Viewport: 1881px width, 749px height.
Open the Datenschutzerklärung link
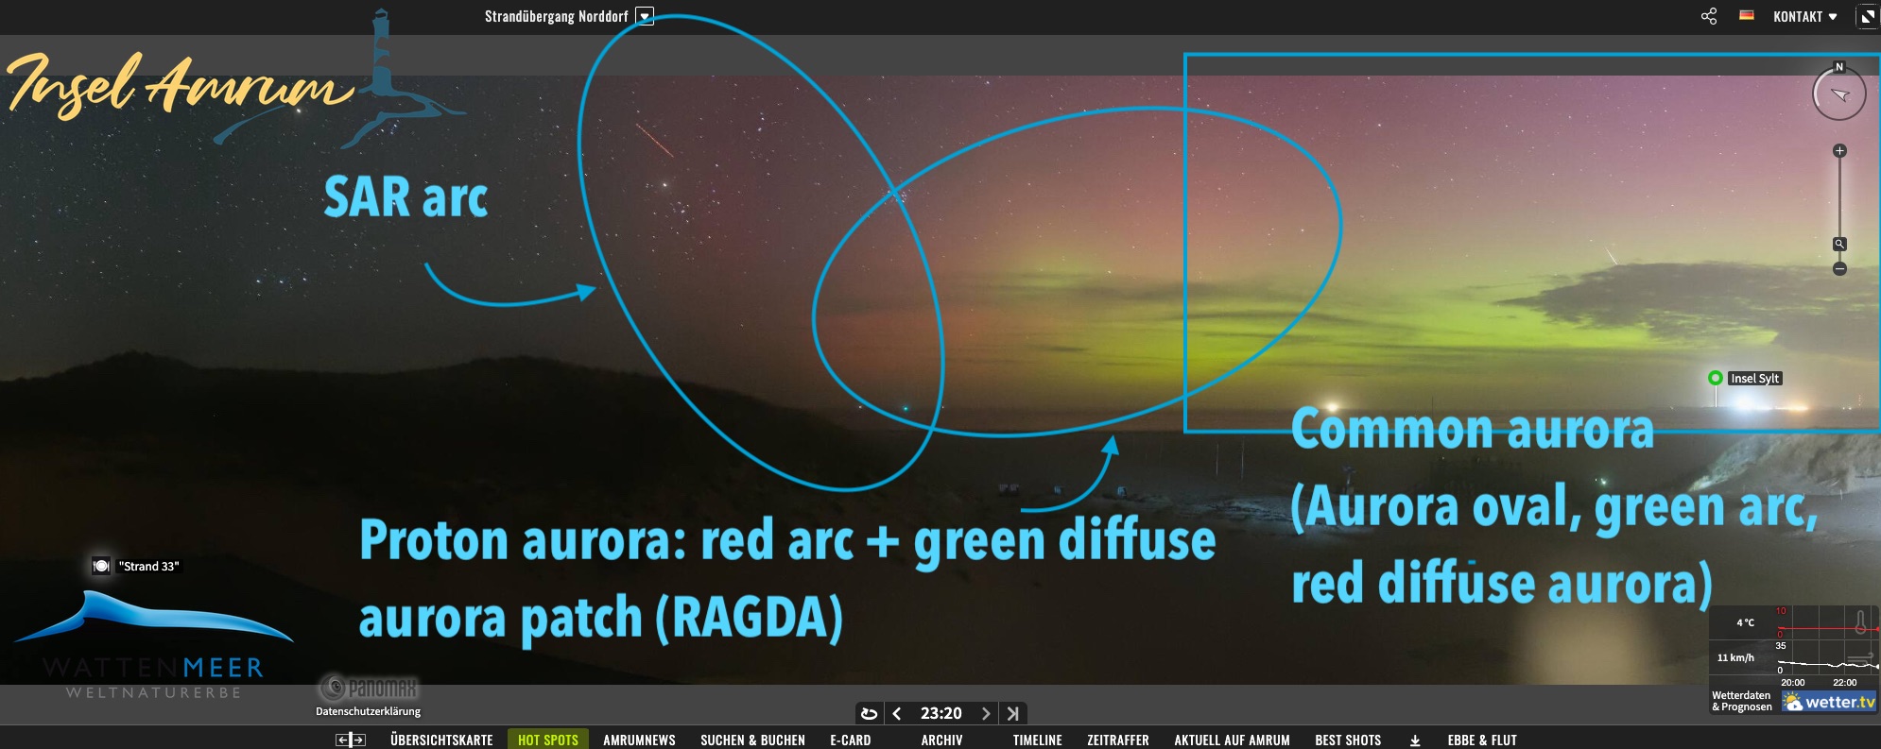368,711
